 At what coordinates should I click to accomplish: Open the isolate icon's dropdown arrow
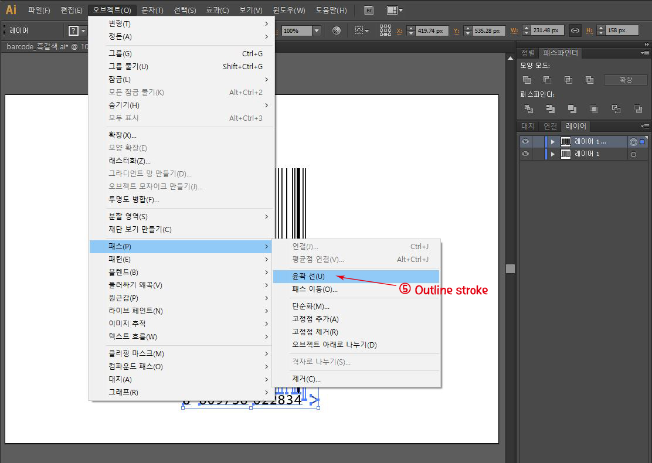(367, 30)
